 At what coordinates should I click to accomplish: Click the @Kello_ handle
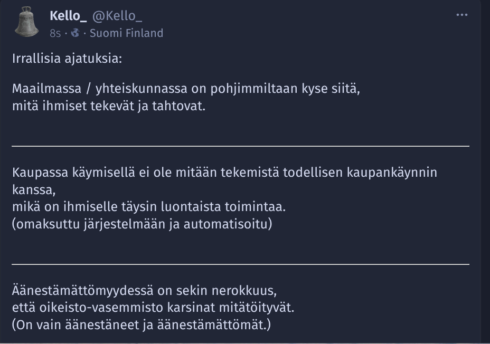117,16
